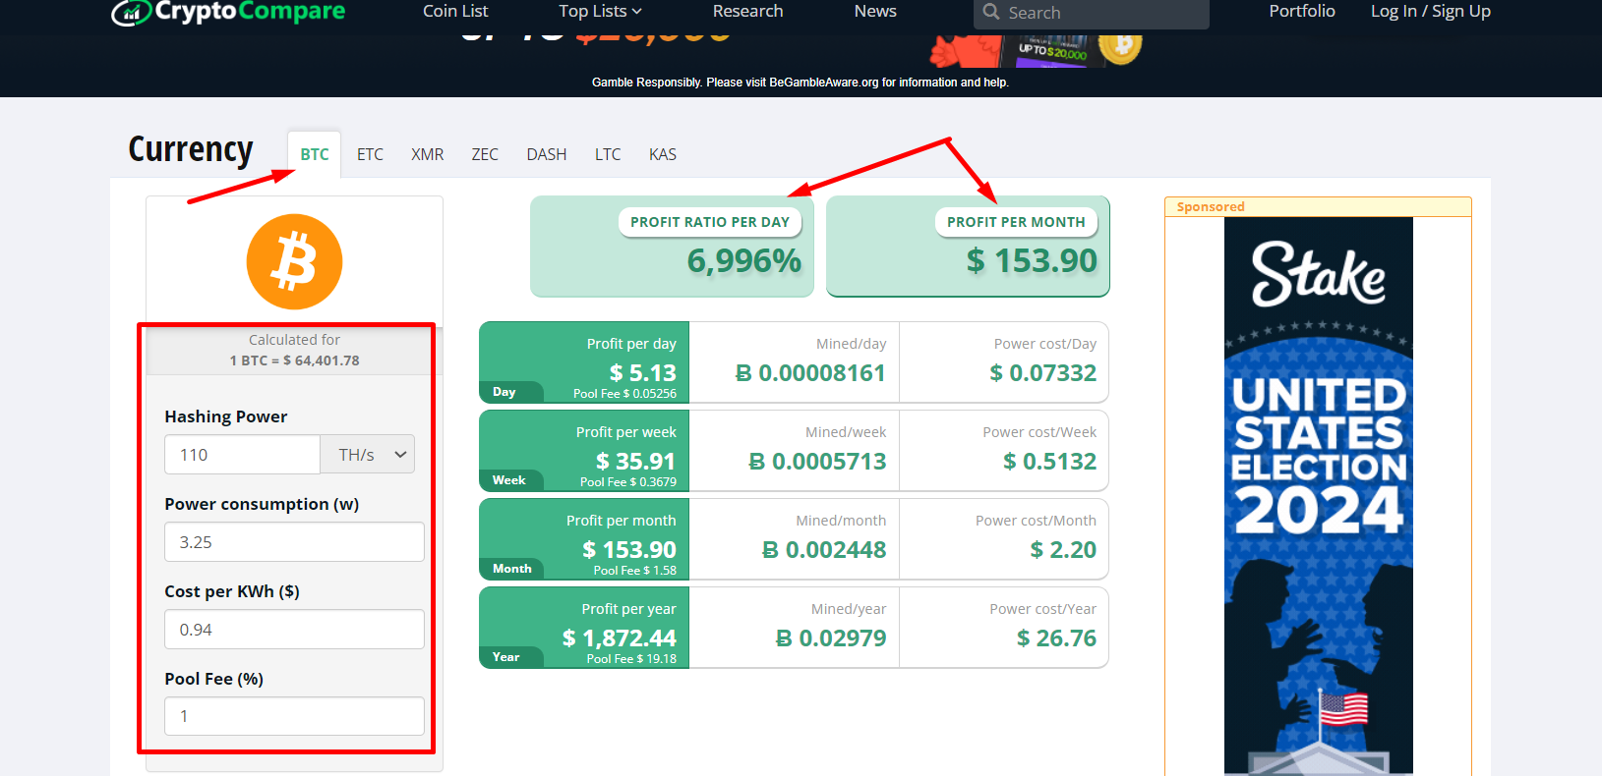Select the ETC currency tab
Screen dimensions: 1602x776
tap(370, 154)
